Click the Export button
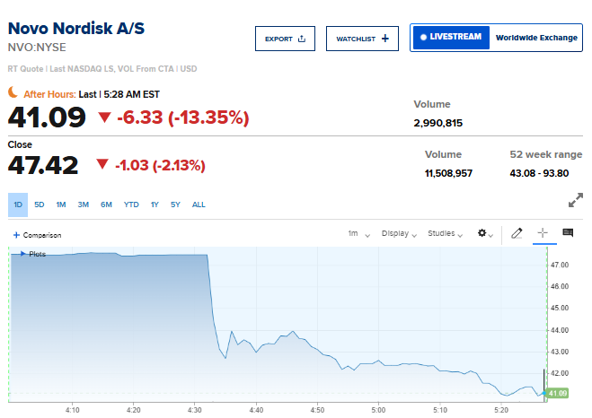Screen dimensions: 592x418 pyautogui.click(x=286, y=39)
